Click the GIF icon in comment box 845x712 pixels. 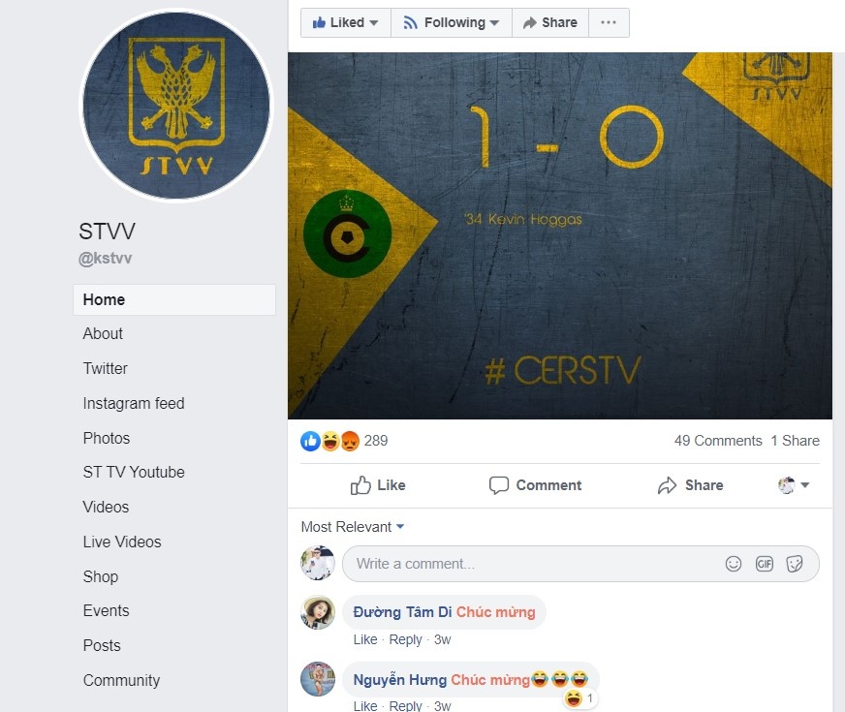pos(765,564)
